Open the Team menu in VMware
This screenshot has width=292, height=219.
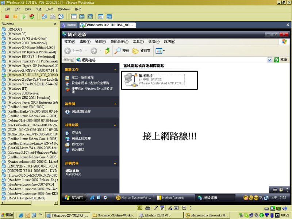(50, 9)
